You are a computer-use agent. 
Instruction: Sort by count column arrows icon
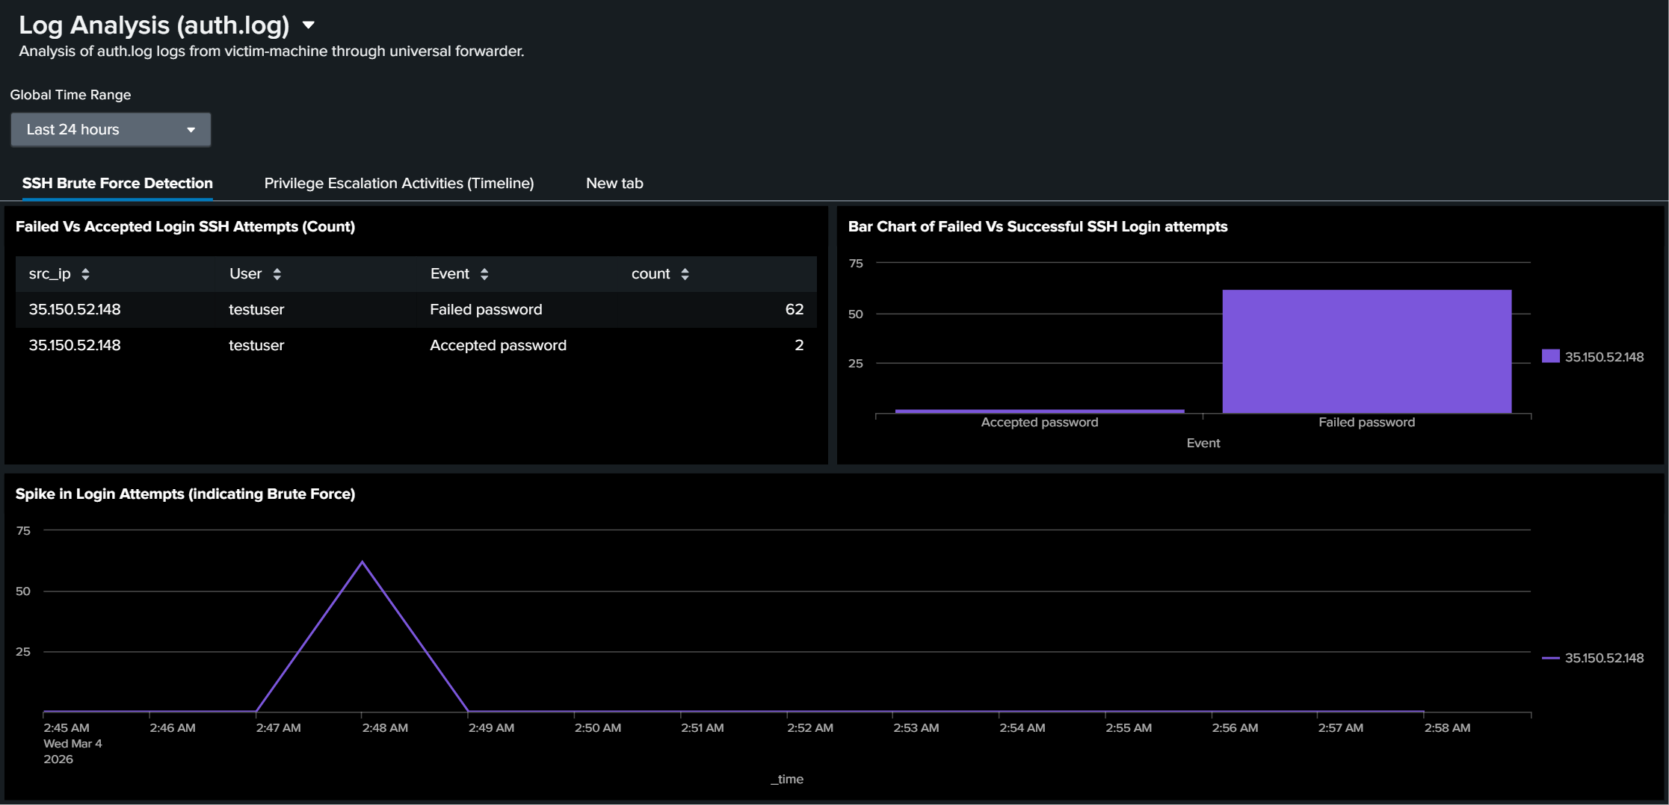pyautogui.click(x=685, y=274)
